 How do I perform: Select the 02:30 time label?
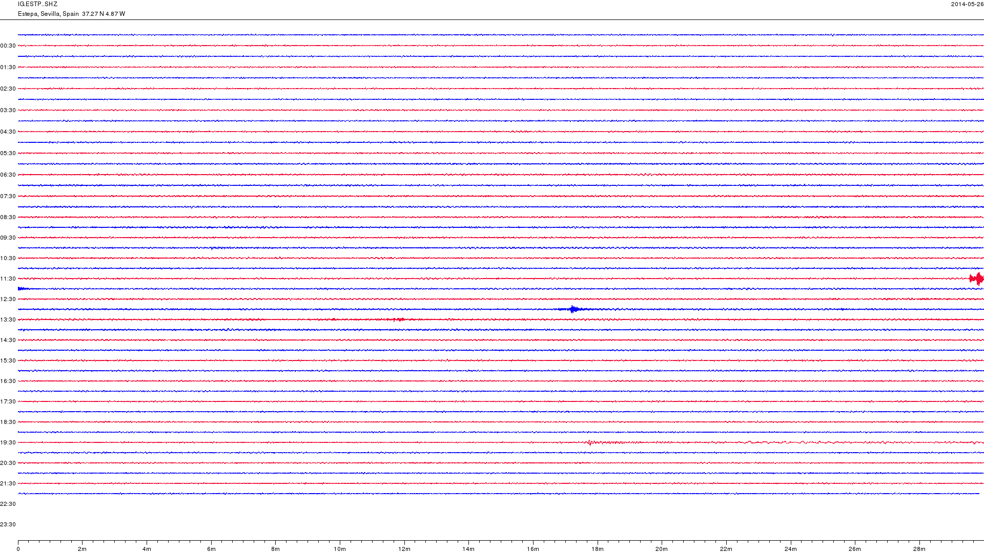8,89
